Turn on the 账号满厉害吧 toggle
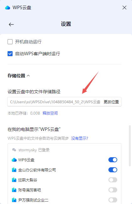 click(x=113, y=190)
